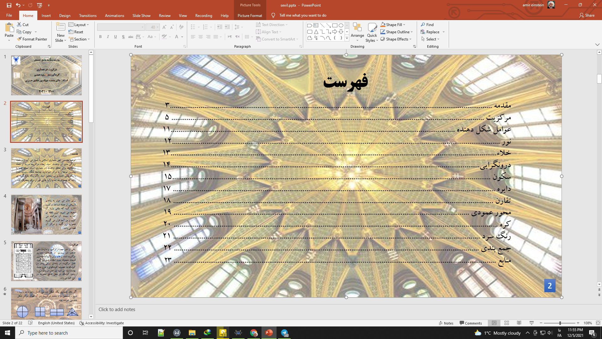Toggle the Comments pane
The image size is (602, 339).
471,323
